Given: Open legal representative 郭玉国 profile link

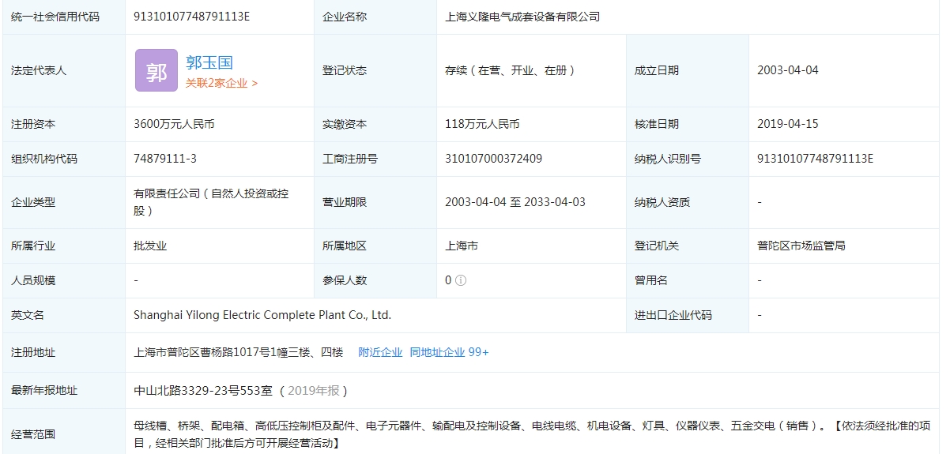Looking at the screenshot, I should point(209,62).
